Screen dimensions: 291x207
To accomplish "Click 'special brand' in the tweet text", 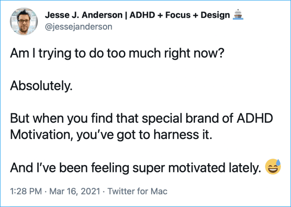I will tap(180, 119).
